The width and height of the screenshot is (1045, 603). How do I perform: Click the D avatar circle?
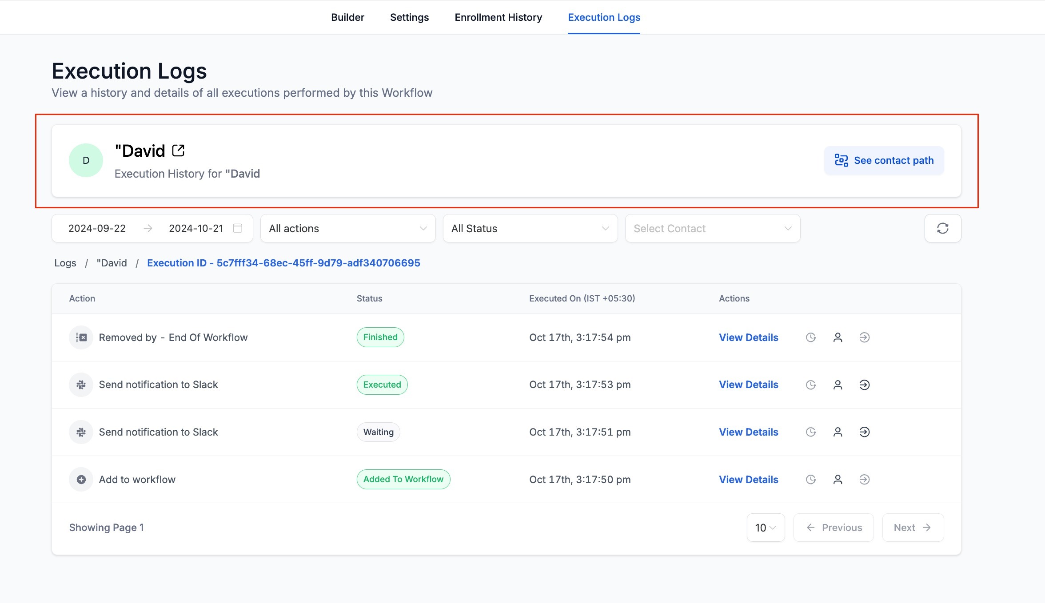(86, 160)
